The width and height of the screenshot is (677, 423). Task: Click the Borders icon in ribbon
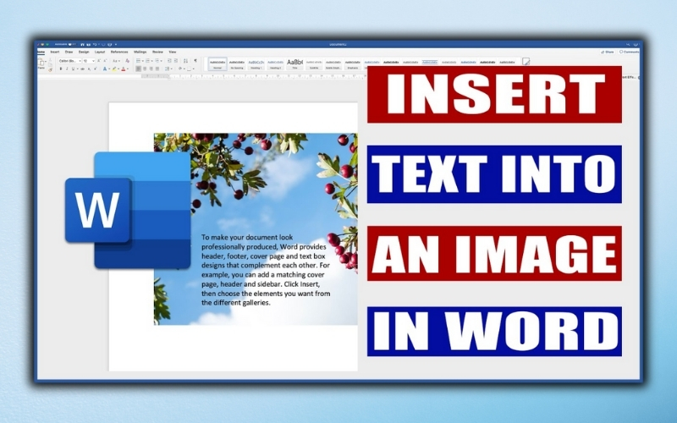[189, 69]
